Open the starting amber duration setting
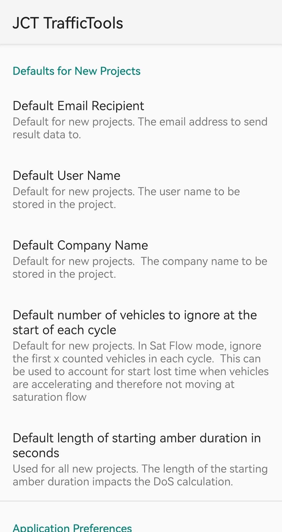 click(x=141, y=459)
